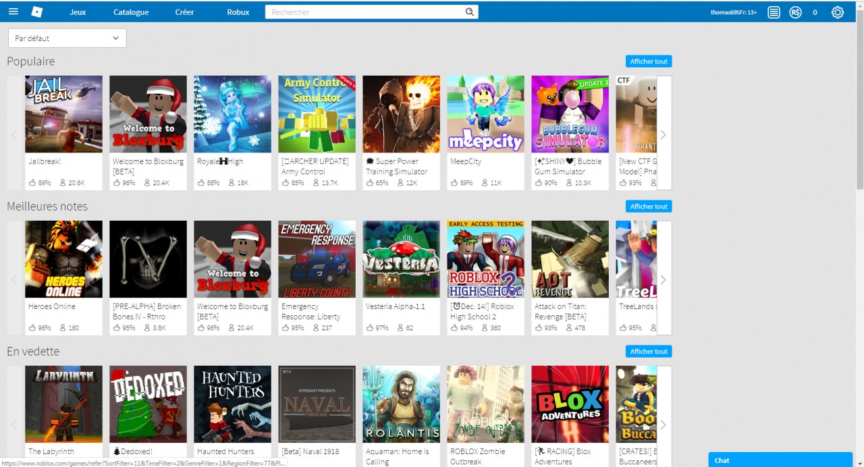
Task: Open the Haunted Hunters thumbnail
Action: coord(232,404)
